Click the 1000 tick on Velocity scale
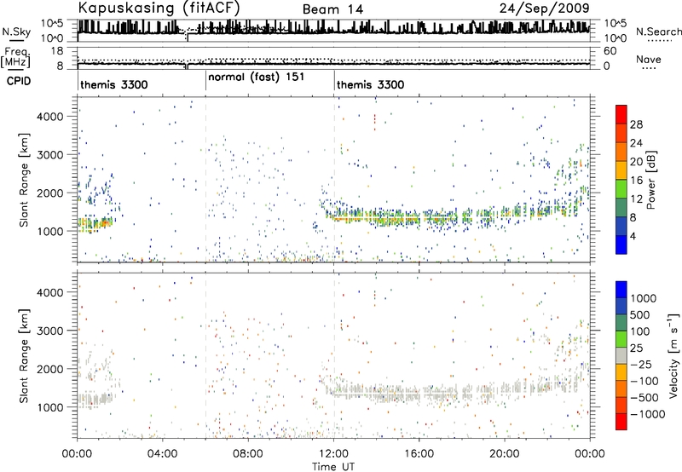 [x=644, y=298]
